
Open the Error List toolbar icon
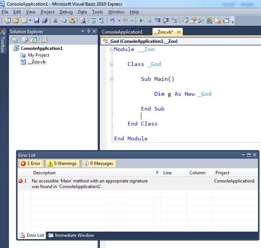click(x=218, y=20)
